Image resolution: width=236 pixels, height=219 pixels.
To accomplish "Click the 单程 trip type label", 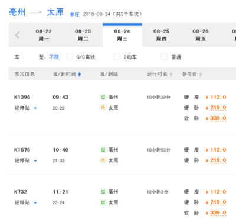I will (x=74, y=14).
